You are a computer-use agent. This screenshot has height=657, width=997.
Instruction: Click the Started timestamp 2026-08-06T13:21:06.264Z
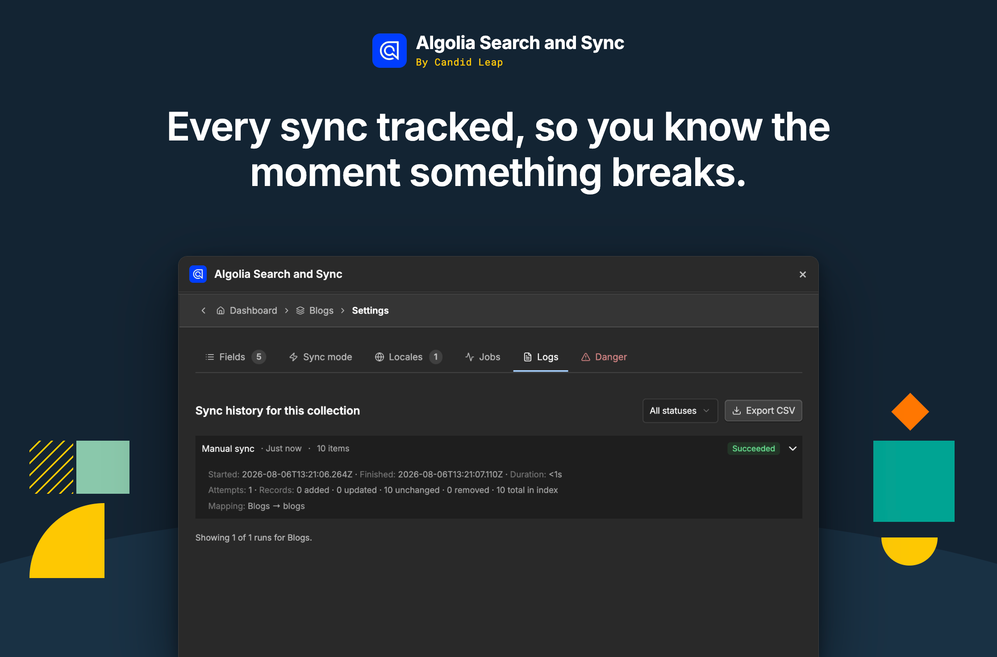tap(297, 475)
